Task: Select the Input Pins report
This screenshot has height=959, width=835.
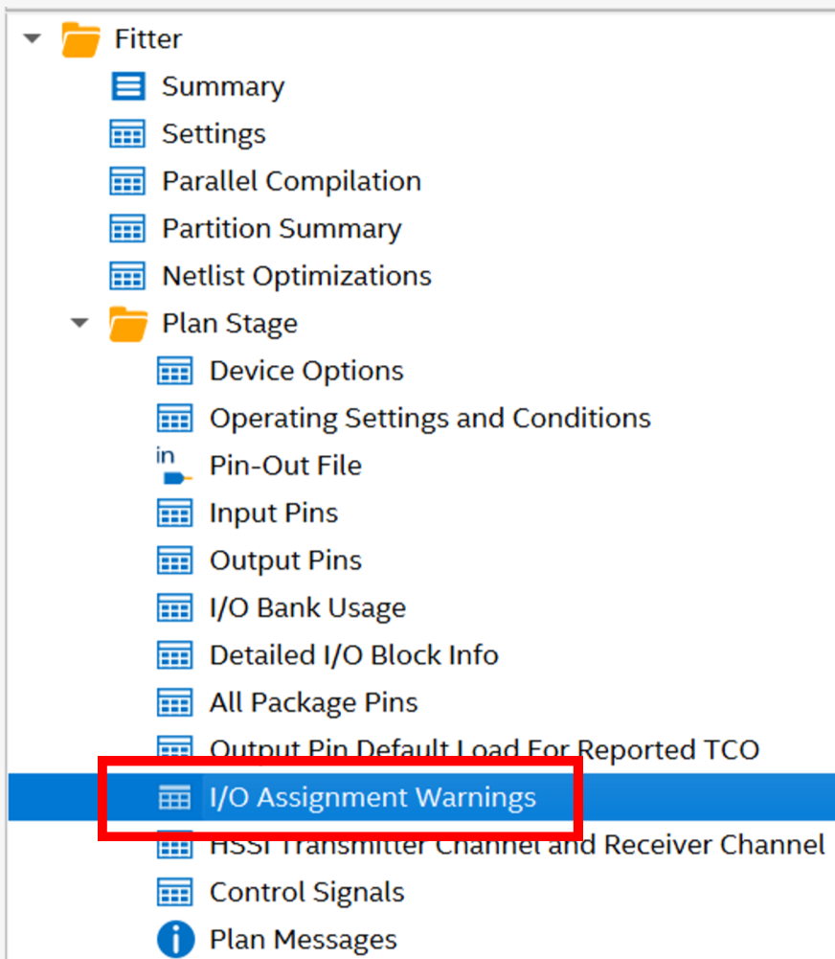Action: pyautogui.click(x=274, y=514)
